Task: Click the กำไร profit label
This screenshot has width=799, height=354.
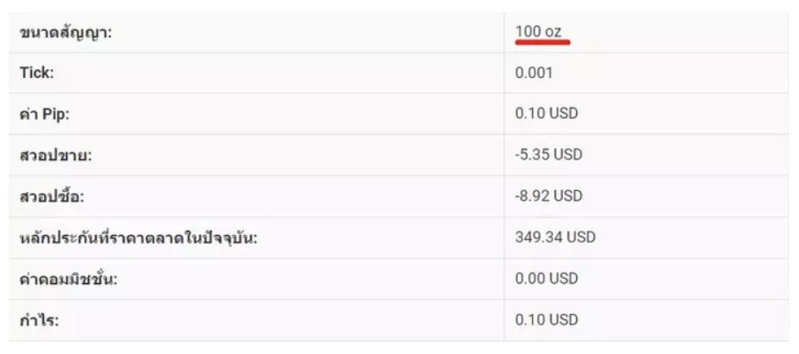Action: [40, 320]
